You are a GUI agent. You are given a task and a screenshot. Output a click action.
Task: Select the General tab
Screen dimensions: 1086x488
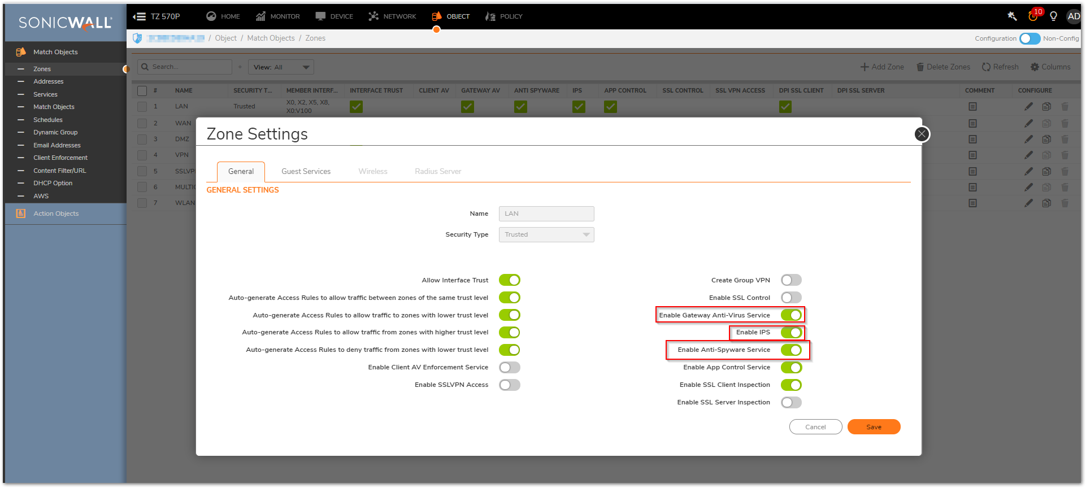click(241, 171)
